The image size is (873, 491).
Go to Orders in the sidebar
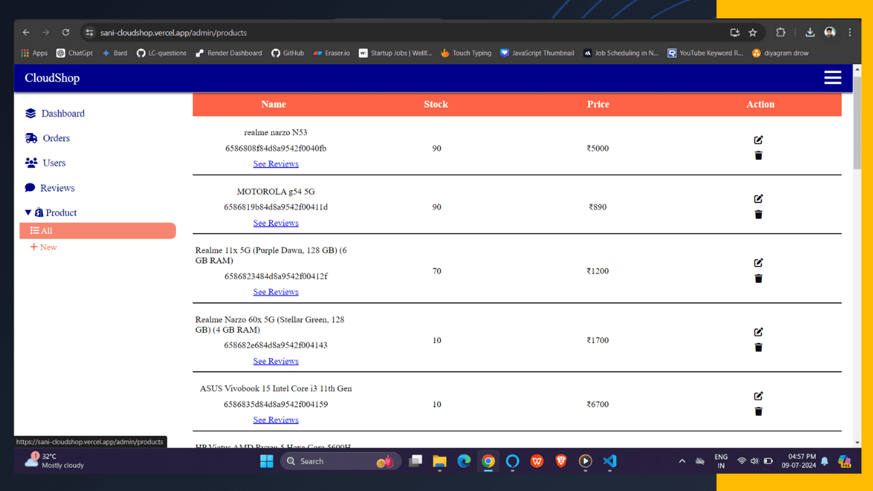[56, 138]
